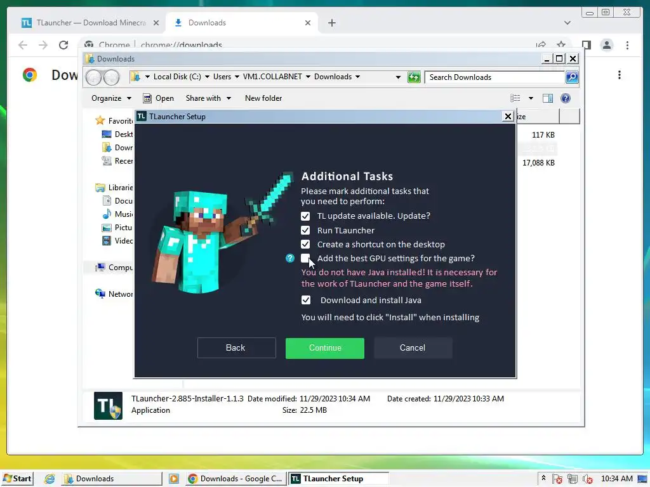Expand the view options dropdown arrow

(531, 98)
